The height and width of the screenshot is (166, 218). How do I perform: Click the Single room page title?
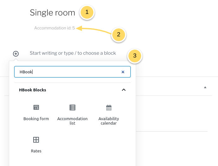pyautogui.click(x=53, y=13)
